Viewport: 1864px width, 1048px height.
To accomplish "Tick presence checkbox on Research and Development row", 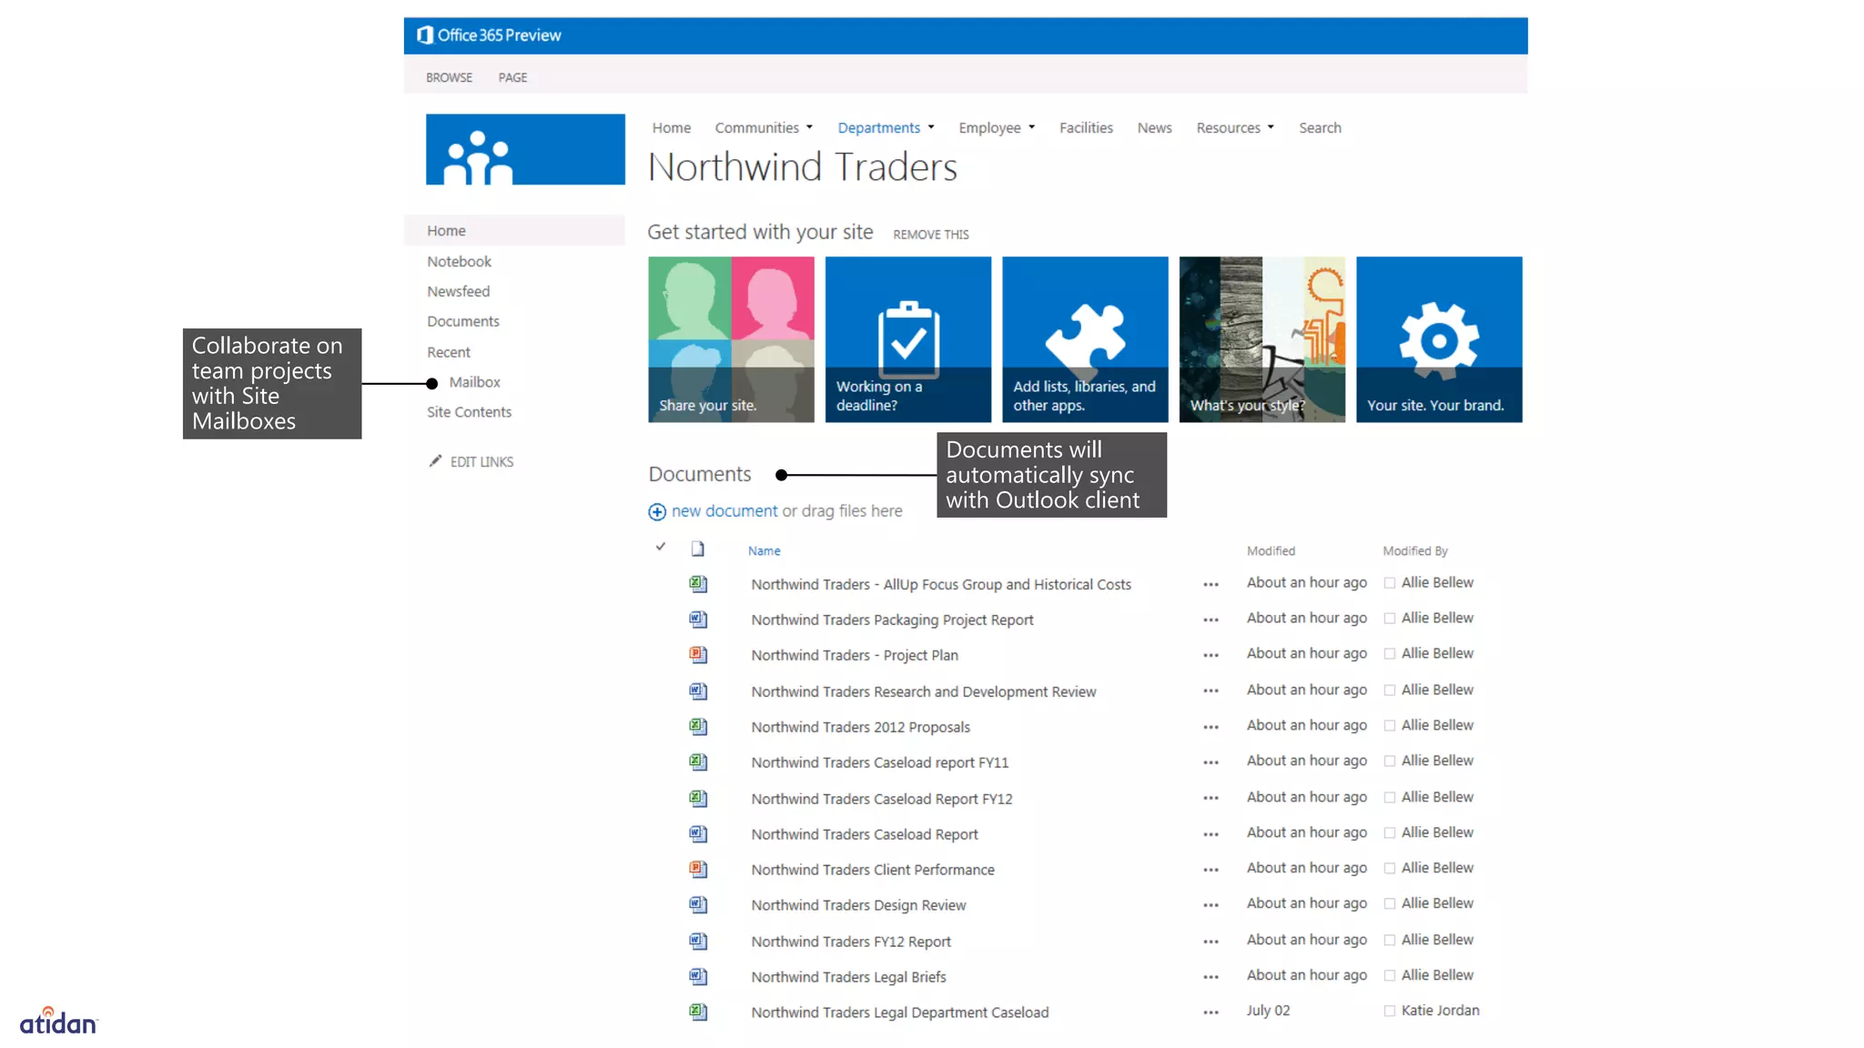I will pyautogui.click(x=1390, y=690).
